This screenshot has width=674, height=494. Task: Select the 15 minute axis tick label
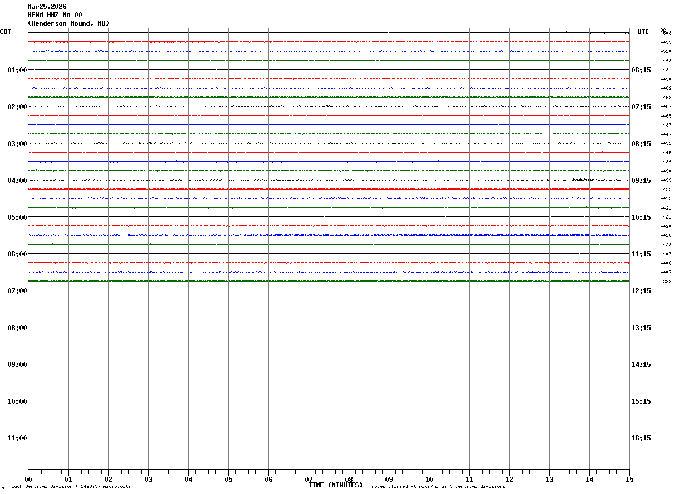(629, 479)
